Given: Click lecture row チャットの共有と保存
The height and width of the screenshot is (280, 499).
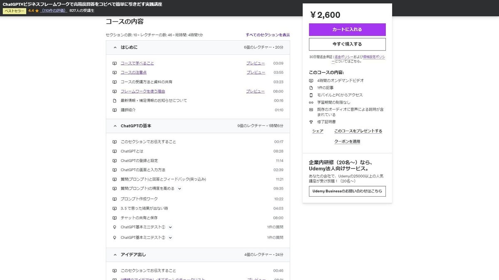Looking at the screenshot, I should click(x=198, y=218).
